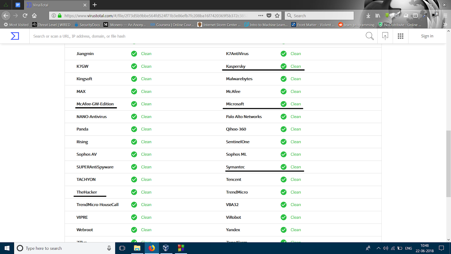The height and width of the screenshot is (254, 451).
Task: Open a new browser tab
Action: 95,5
